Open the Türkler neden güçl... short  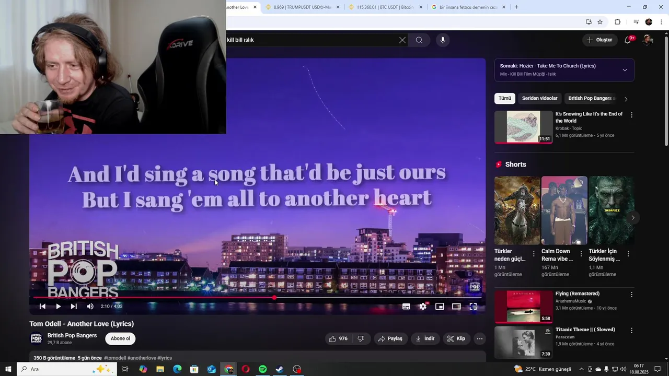point(517,210)
